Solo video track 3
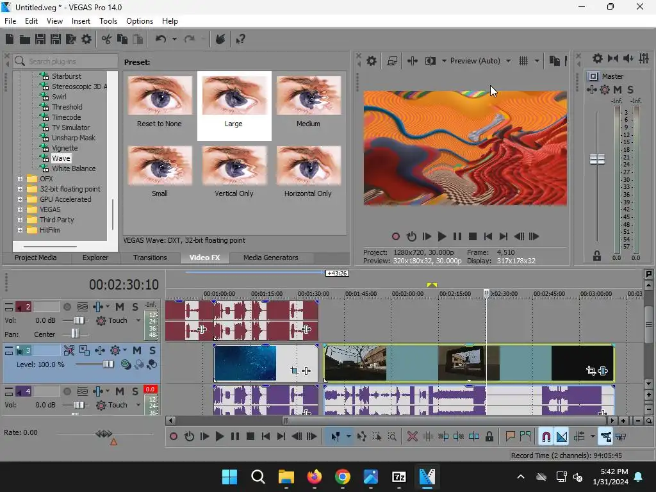This screenshot has width=656, height=492. (152, 350)
